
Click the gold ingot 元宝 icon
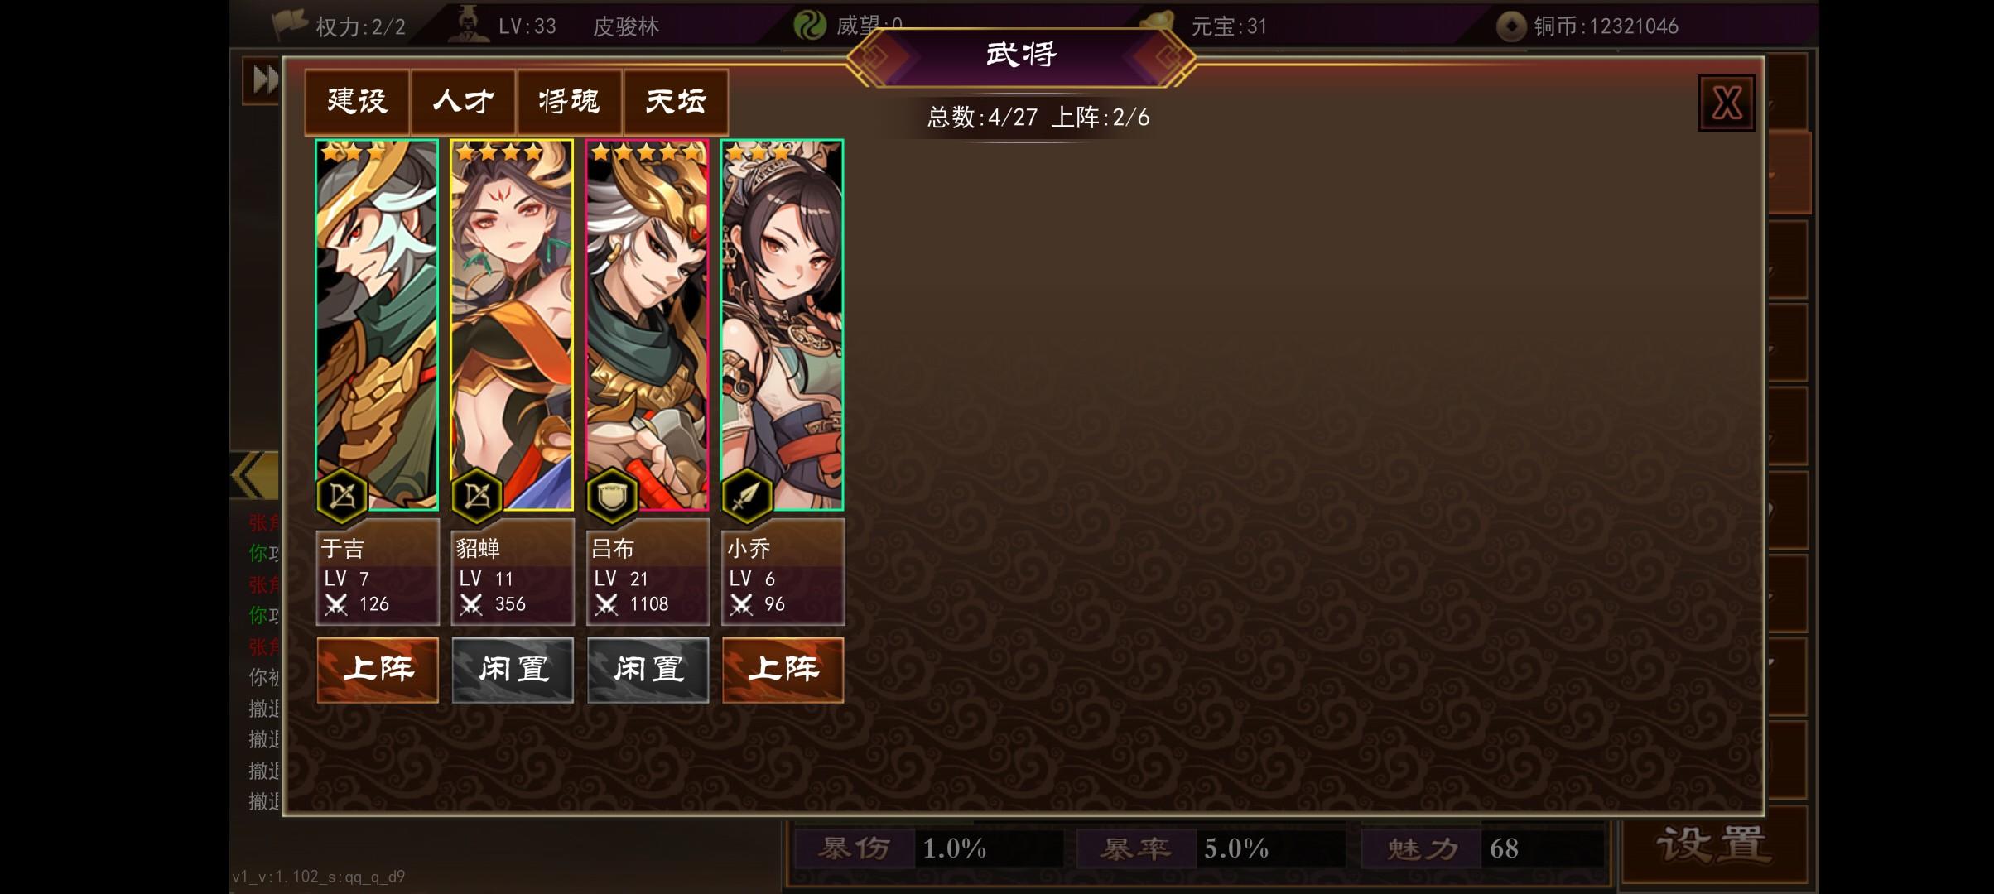pyautogui.click(x=1158, y=23)
